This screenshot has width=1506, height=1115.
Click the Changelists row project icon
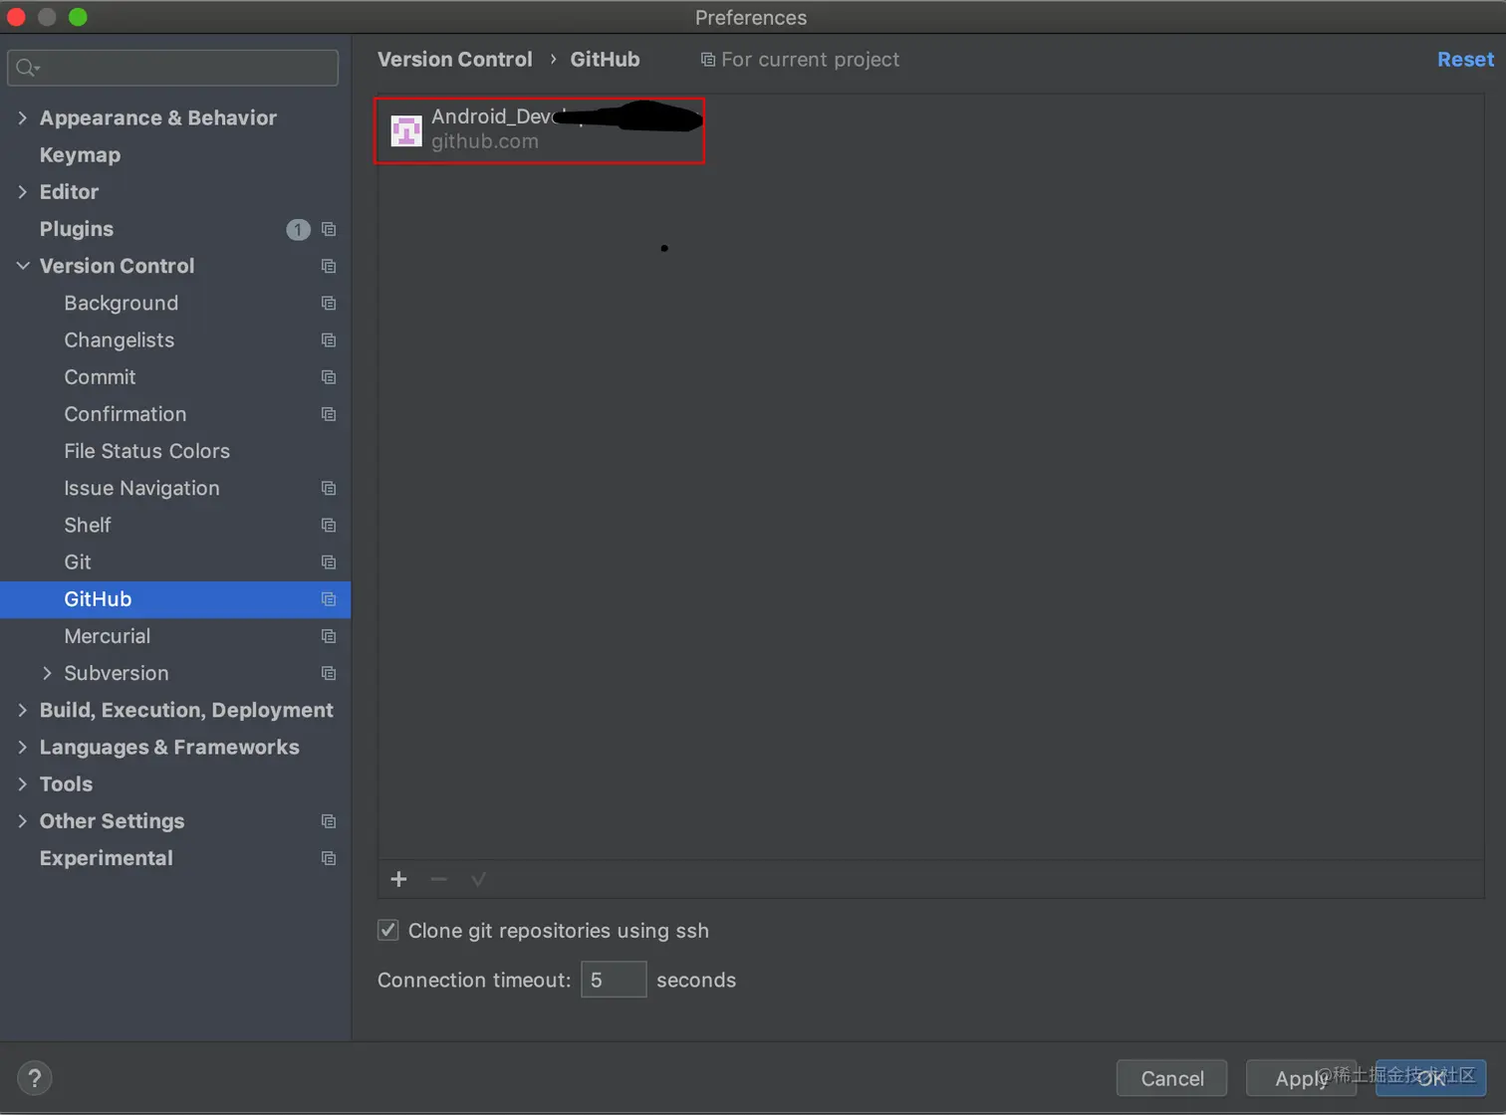coord(329,339)
